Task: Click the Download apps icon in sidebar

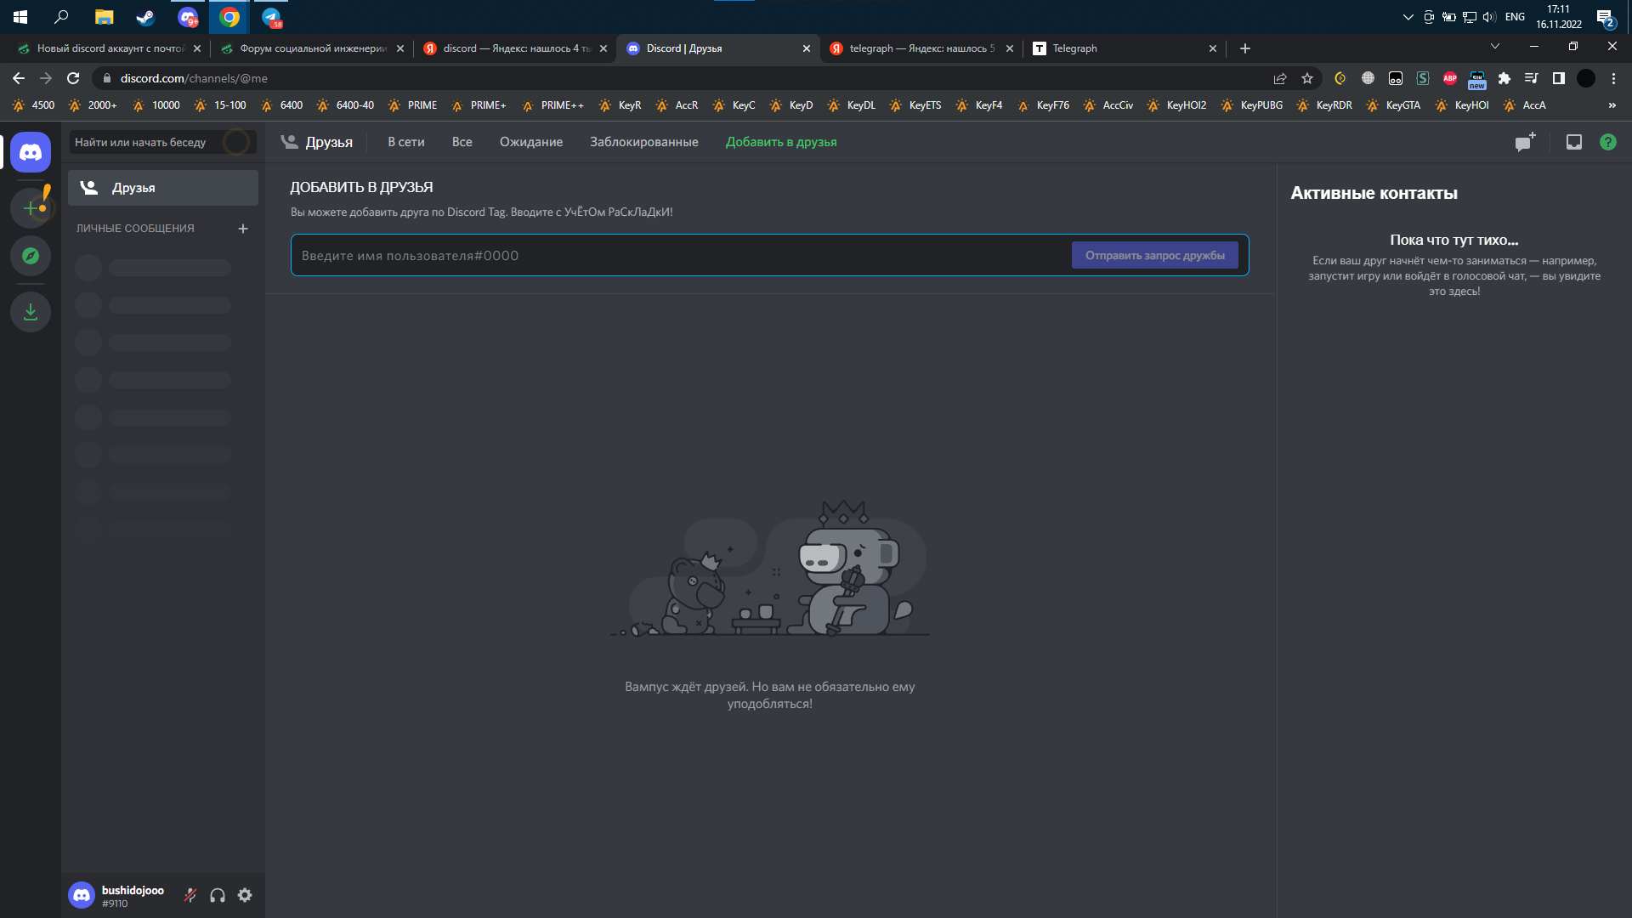Action: tap(31, 312)
